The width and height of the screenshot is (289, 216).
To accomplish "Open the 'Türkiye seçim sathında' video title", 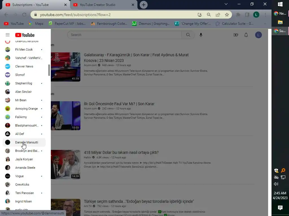I will point(139,201).
